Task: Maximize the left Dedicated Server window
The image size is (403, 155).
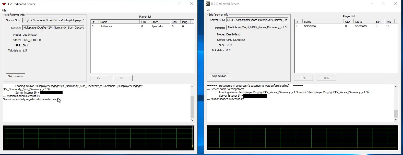Action: click(x=180, y=4)
